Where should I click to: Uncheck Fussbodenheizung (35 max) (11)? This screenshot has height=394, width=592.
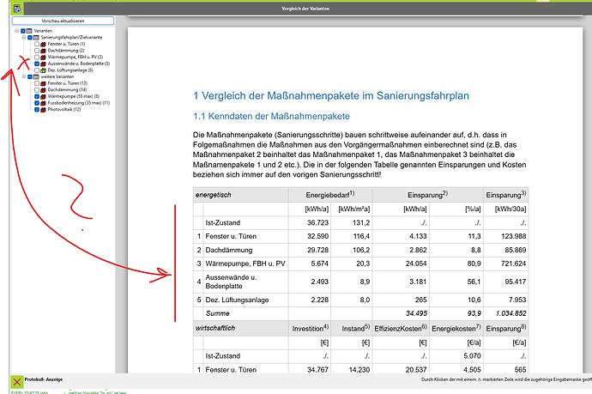[36, 103]
